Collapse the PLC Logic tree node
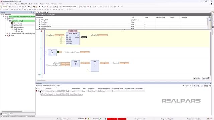 tap(6, 19)
